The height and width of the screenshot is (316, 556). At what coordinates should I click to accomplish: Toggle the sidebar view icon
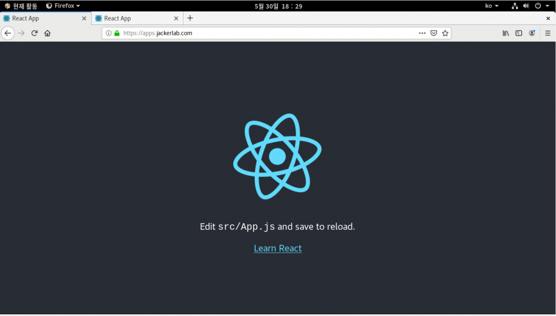tap(519, 33)
